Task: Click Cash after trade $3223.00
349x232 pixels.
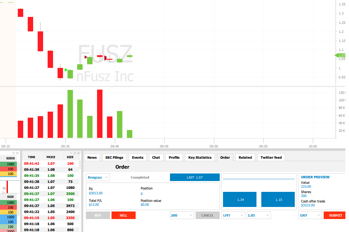Action: coord(308,205)
